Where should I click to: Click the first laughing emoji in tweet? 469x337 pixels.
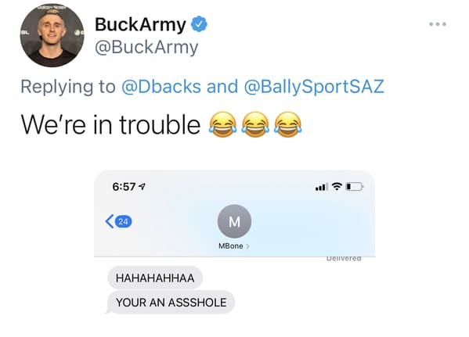pos(223,125)
